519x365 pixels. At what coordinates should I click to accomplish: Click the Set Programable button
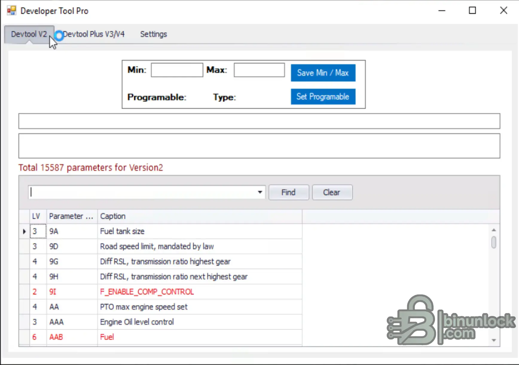[323, 97]
